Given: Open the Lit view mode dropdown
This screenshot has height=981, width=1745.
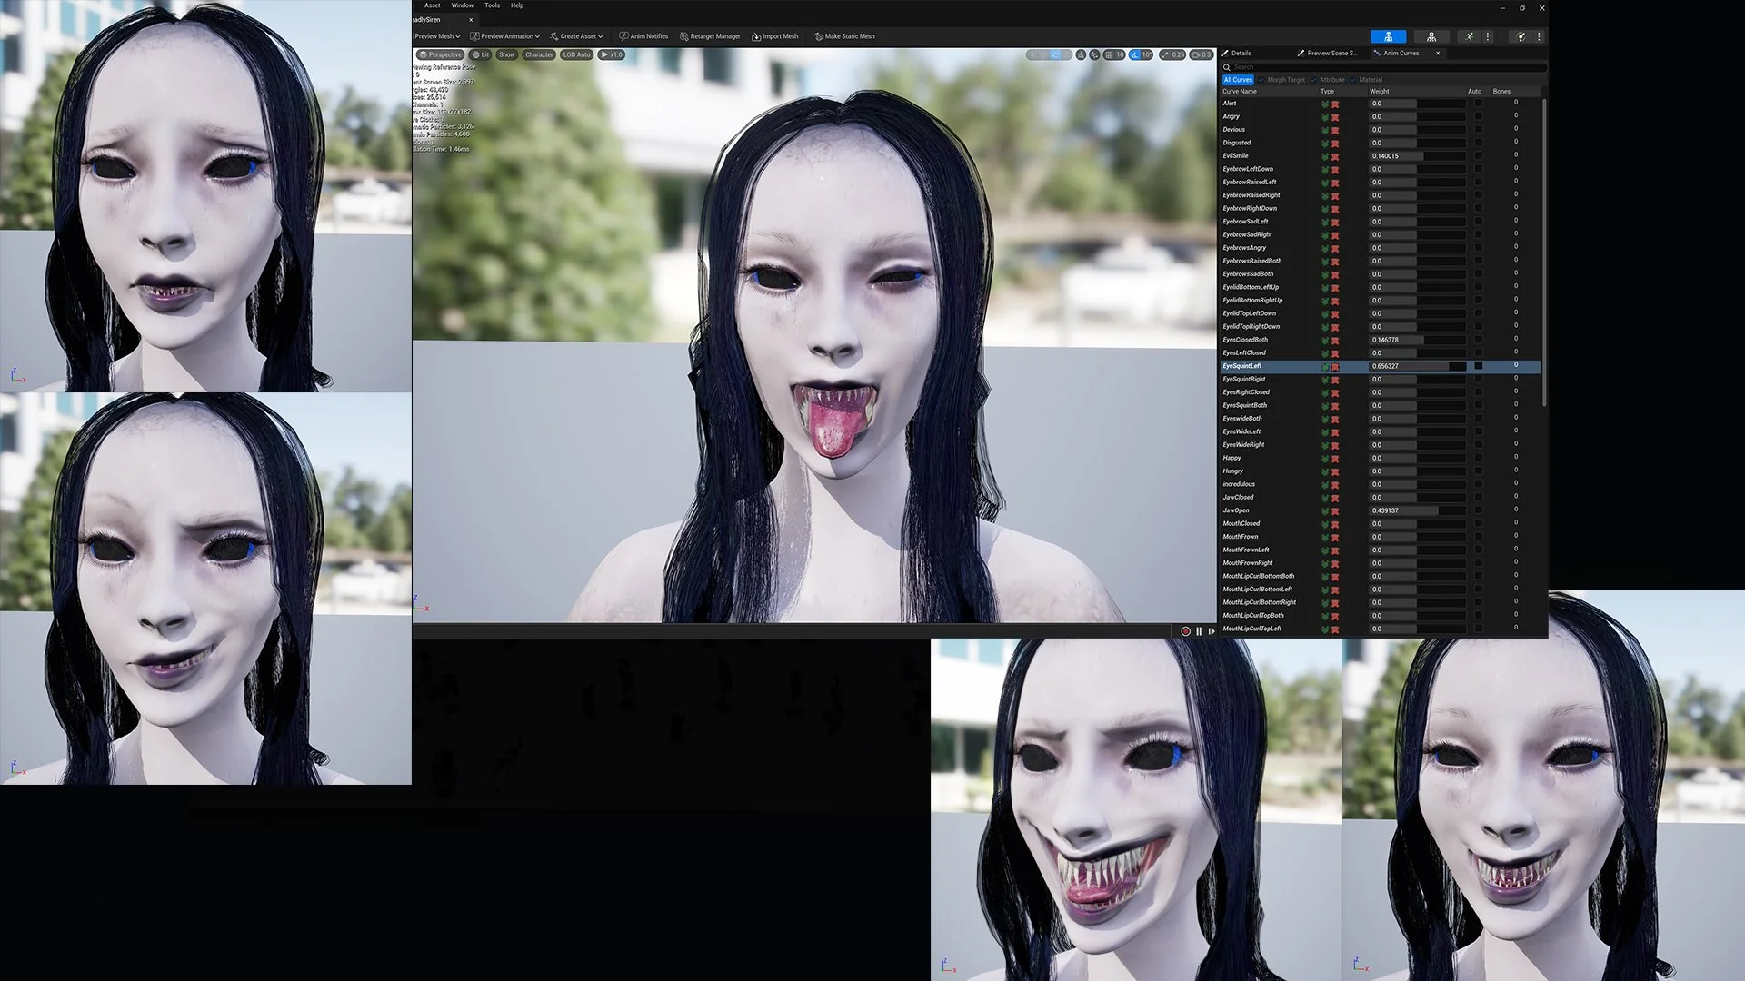Looking at the screenshot, I should coord(481,54).
